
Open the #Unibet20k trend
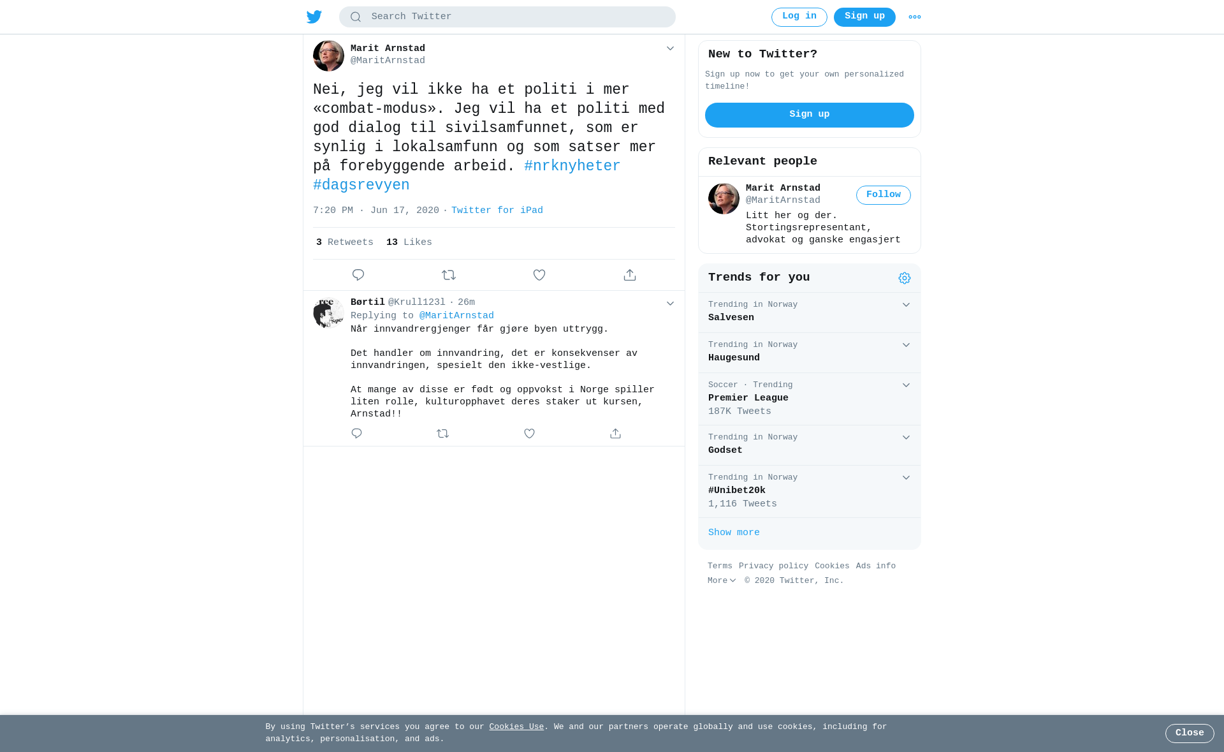810,491
